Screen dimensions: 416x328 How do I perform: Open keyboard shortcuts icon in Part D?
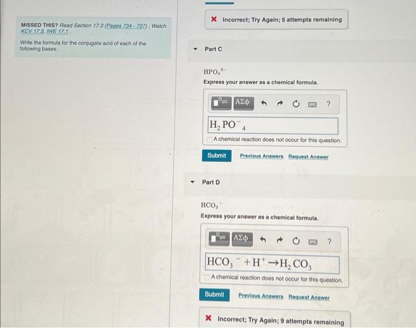(313, 242)
